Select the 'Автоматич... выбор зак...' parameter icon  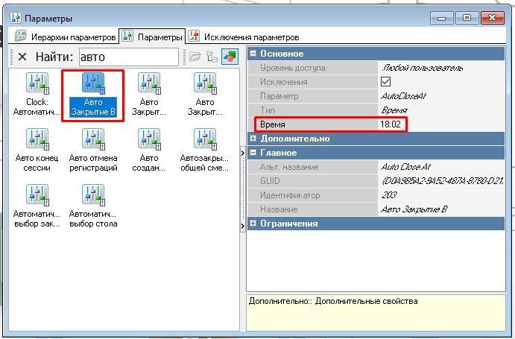(x=37, y=195)
